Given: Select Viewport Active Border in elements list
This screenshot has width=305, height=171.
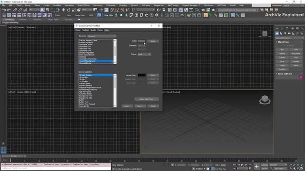Looking at the screenshot, I should coord(96,59).
